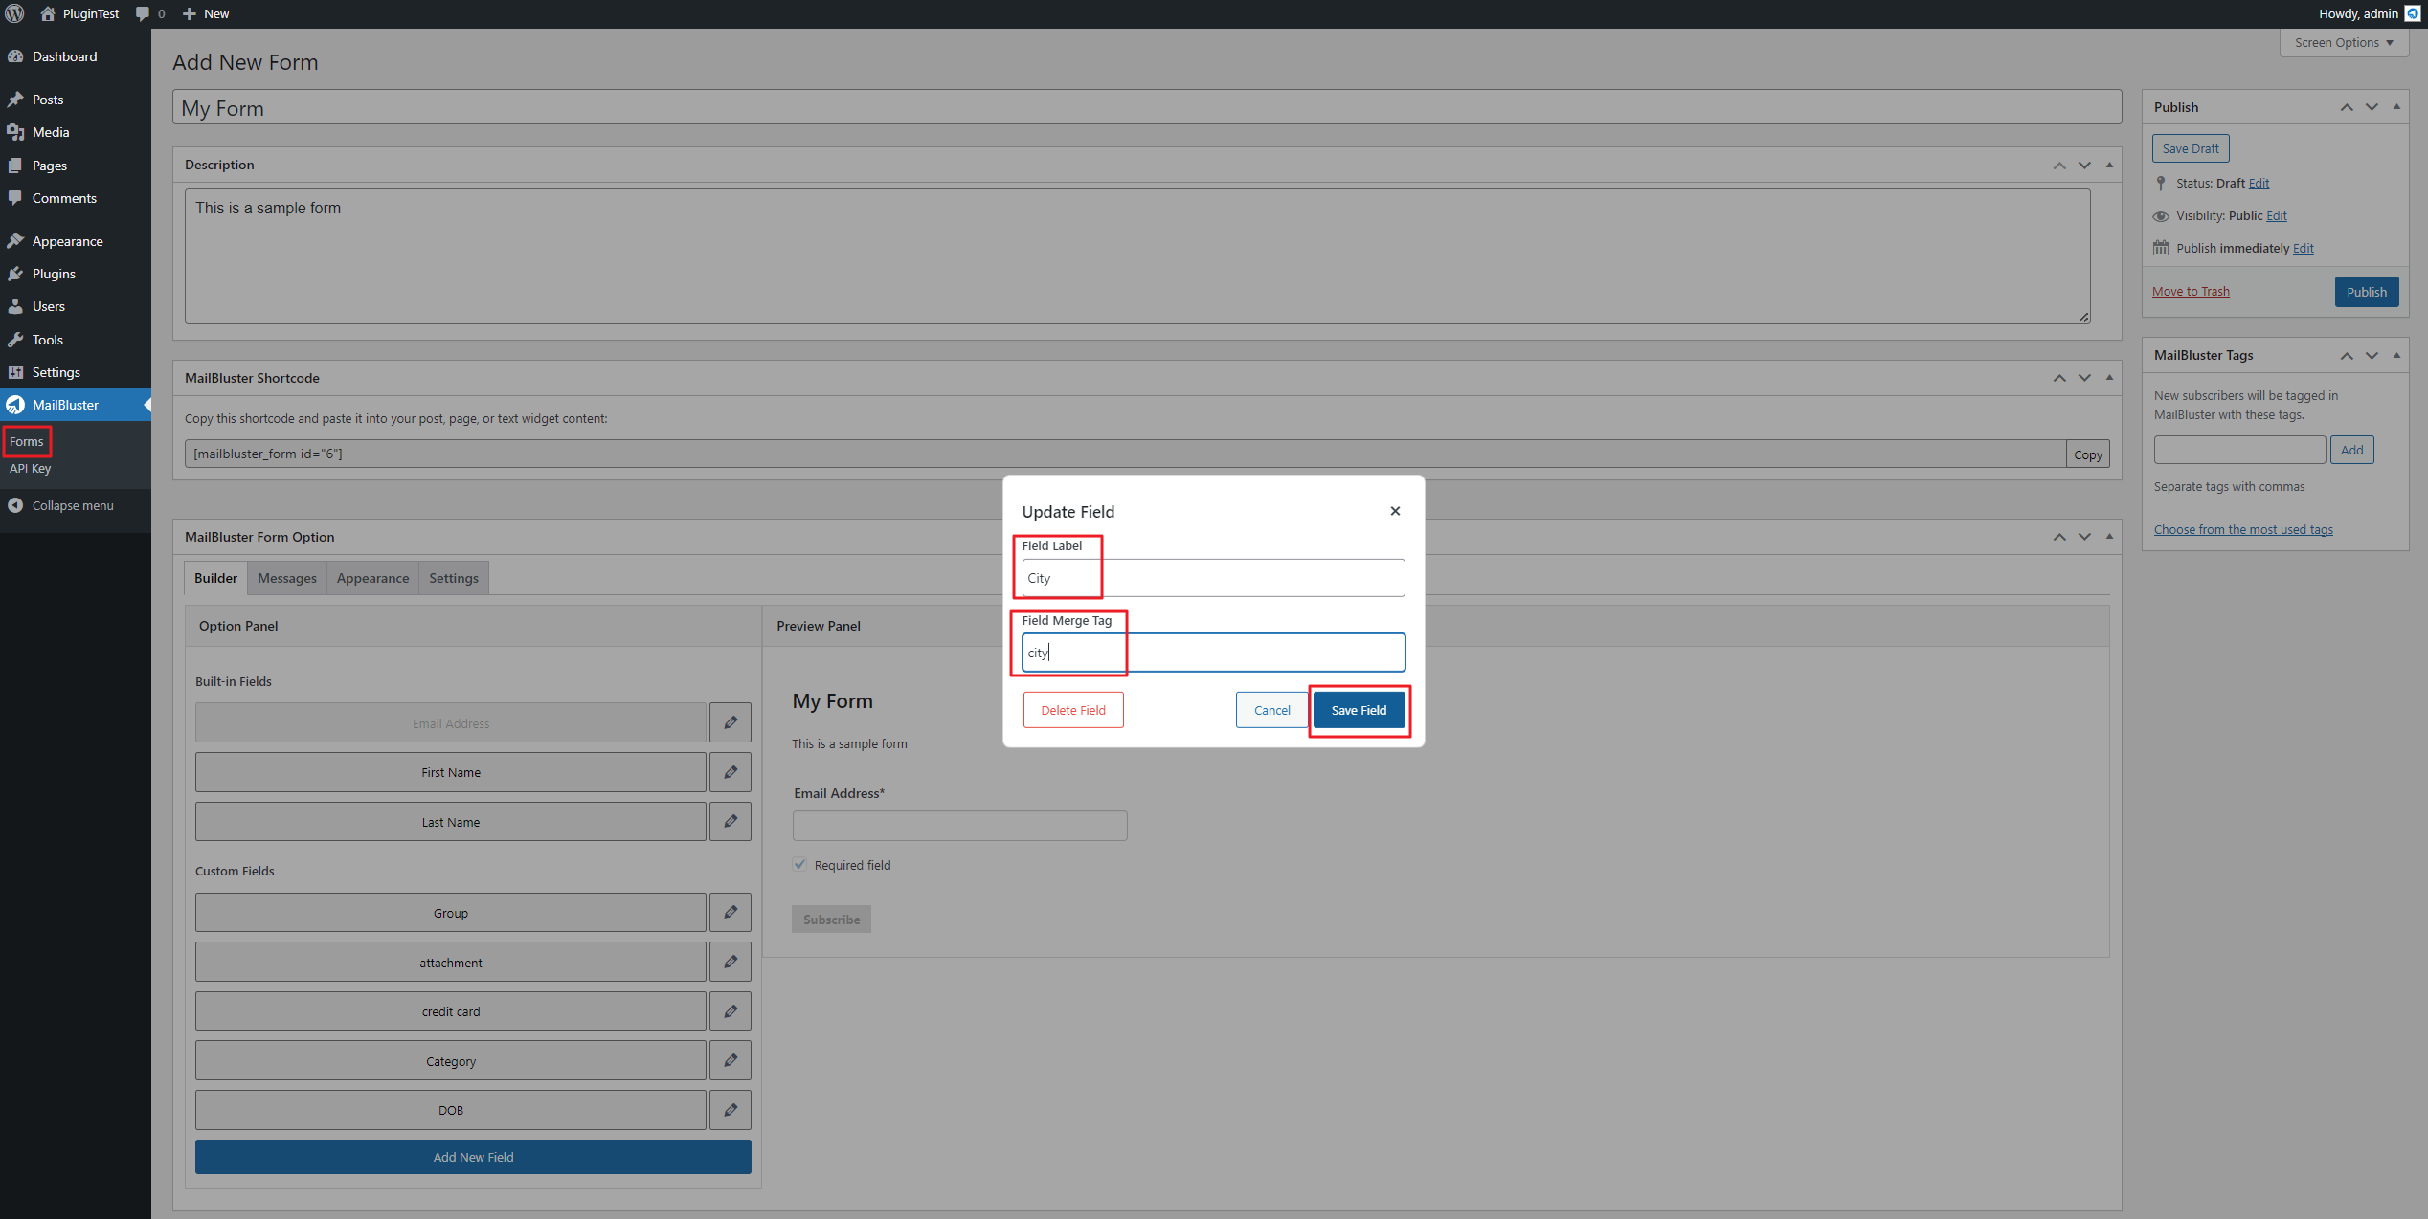The image size is (2428, 1219).
Task: Close the Update Field dialog with X
Action: point(1395,511)
